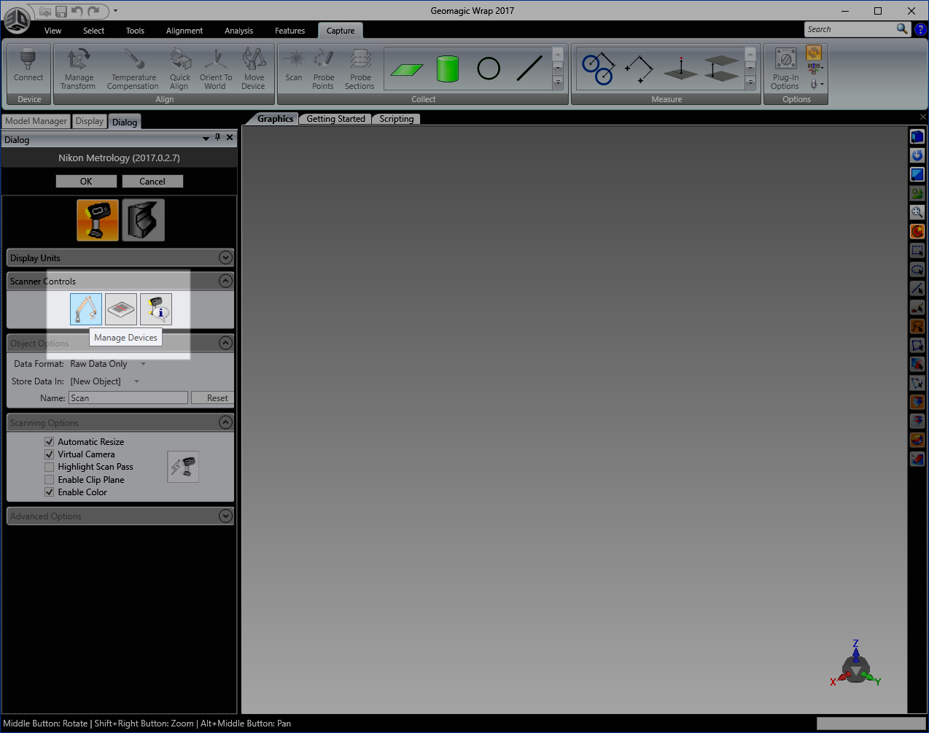The image size is (929, 733).
Task: Start a Quick Align
Action: click(x=179, y=68)
